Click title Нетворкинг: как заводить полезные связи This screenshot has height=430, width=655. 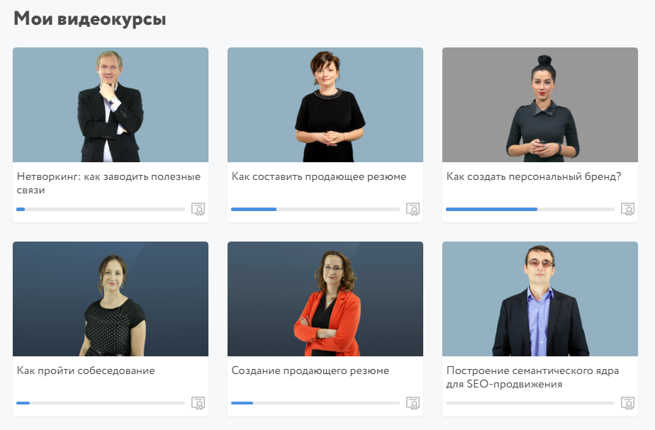click(x=108, y=183)
